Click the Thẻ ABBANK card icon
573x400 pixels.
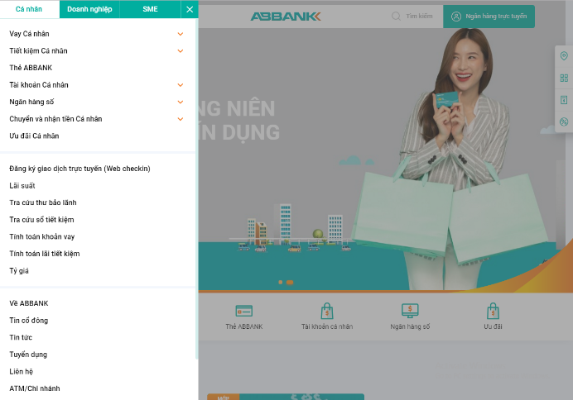pyautogui.click(x=244, y=311)
